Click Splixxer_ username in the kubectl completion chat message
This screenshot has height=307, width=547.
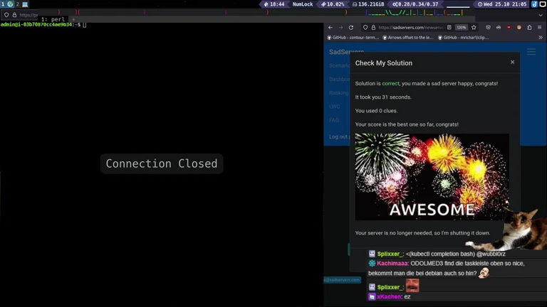(x=390, y=254)
